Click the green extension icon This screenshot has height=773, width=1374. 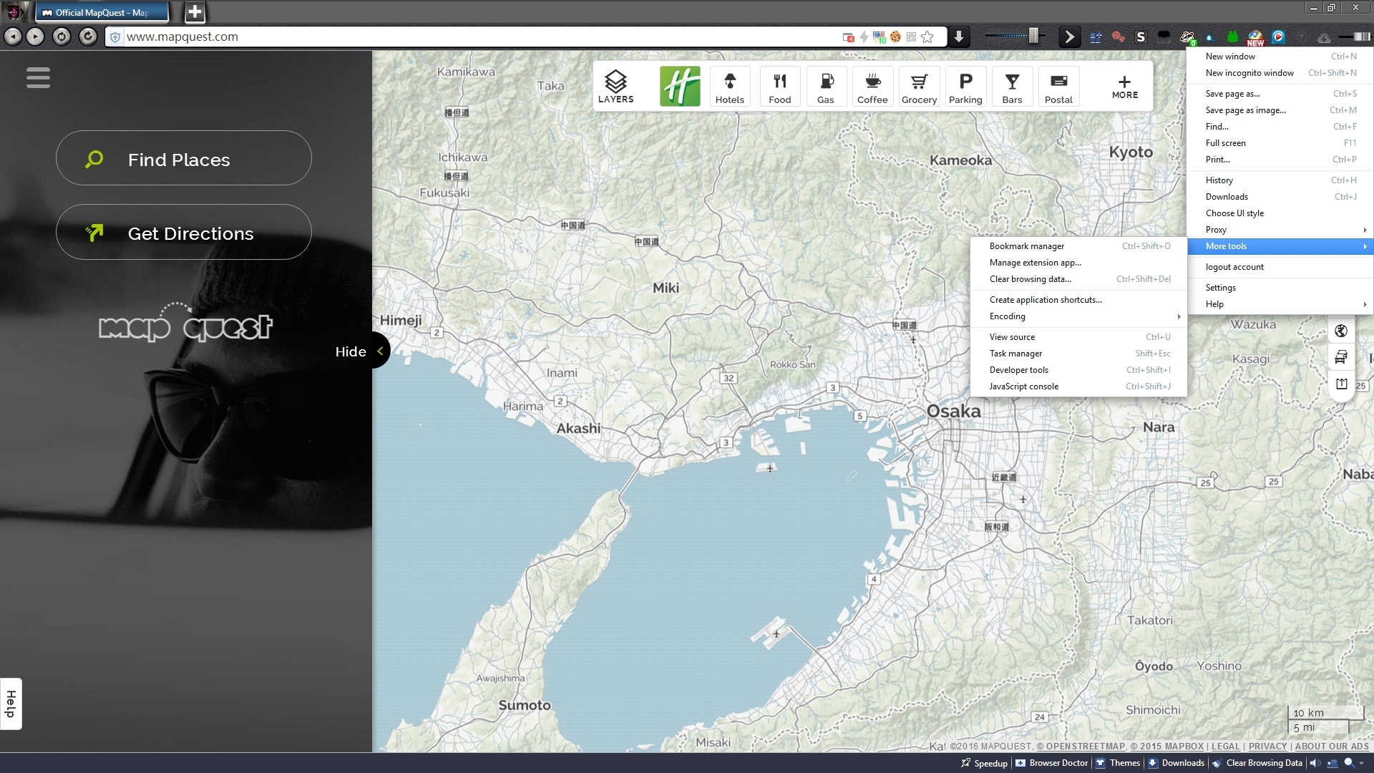1232,37
